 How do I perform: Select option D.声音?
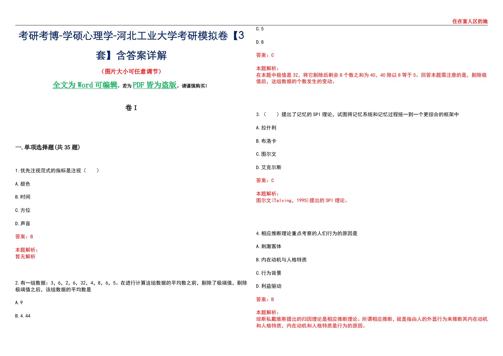pos(23,223)
